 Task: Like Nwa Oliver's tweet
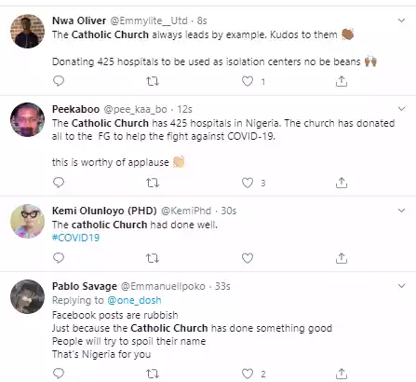tap(248, 81)
